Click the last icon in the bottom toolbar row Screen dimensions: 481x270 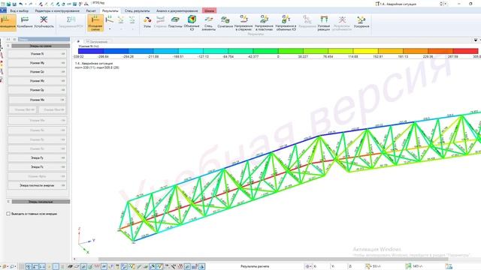(x=201, y=267)
